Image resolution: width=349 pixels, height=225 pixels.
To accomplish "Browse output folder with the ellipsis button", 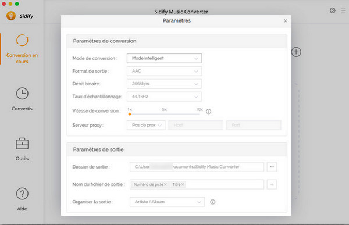I will (272, 167).
